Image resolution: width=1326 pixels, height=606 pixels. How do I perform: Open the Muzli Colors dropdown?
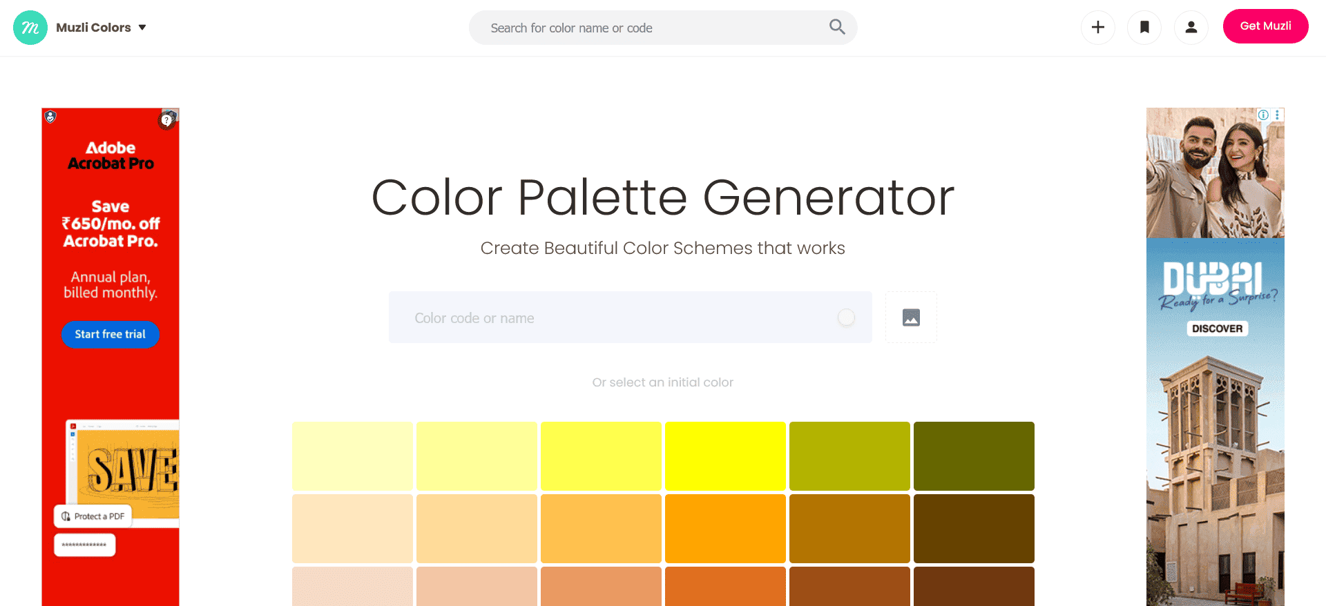[x=143, y=28]
